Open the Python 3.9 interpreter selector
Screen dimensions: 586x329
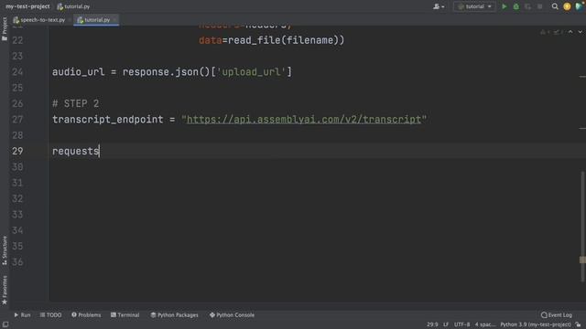coord(536,324)
